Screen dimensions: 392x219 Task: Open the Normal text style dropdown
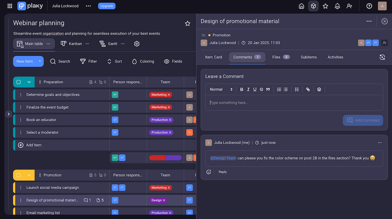(221, 89)
